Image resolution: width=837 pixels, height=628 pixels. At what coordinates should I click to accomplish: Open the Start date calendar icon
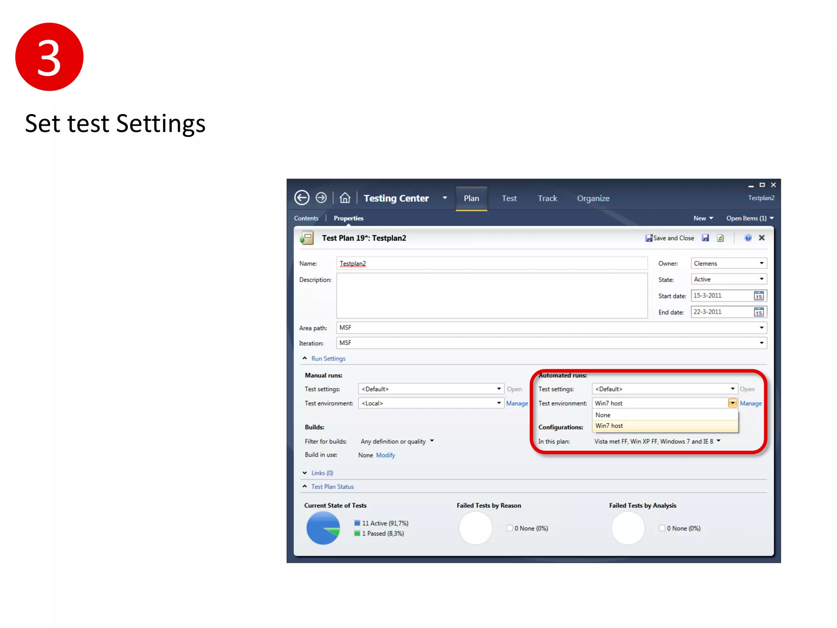point(759,296)
